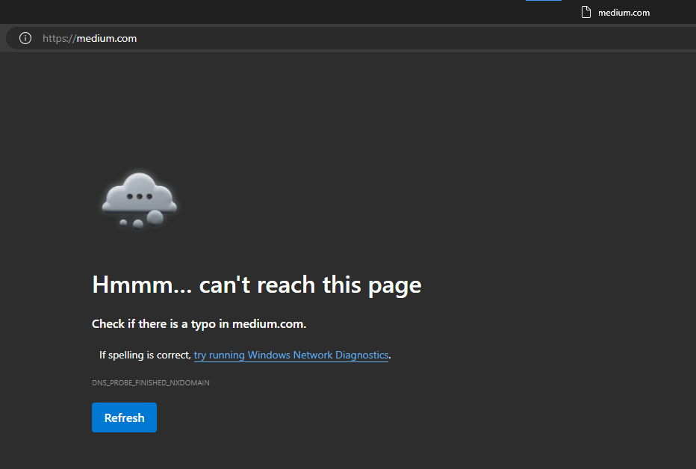This screenshot has height=469, width=696.
Task: Click the site information icon in address bar
Action: [25, 38]
